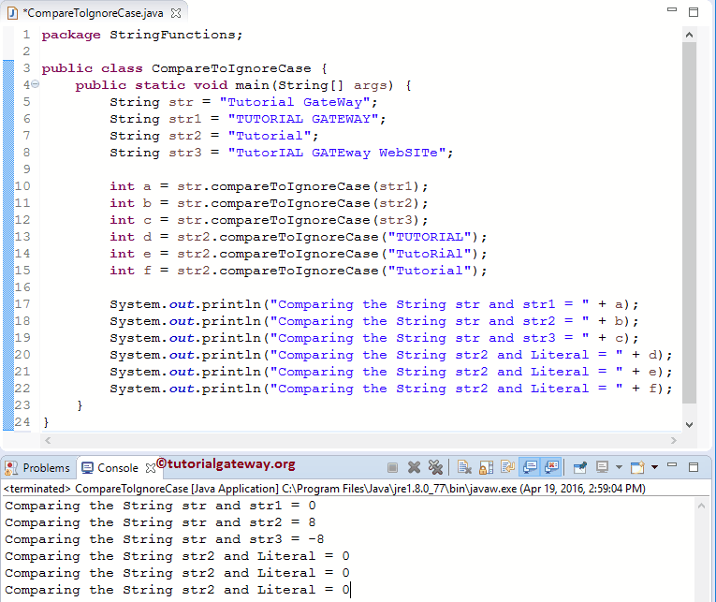716x602 pixels.
Task: Minimize the editor area
Action: (x=672, y=9)
